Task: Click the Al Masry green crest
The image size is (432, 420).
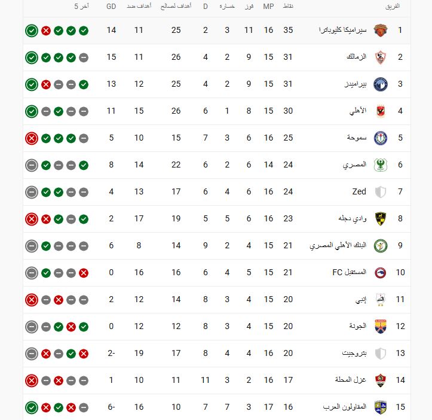Action: [380, 165]
